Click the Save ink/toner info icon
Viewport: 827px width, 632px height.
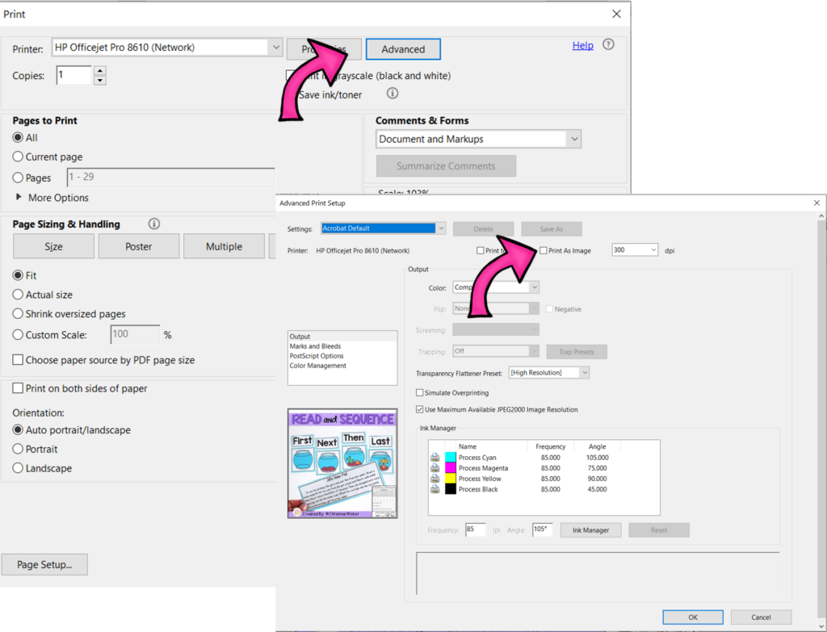pyautogui.click(x=393, y=94)
